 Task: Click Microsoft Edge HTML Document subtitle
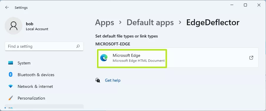[x=139, y=61]
